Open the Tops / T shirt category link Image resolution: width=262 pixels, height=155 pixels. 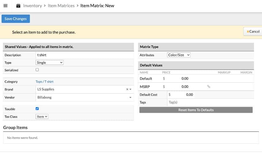point(44,82)
